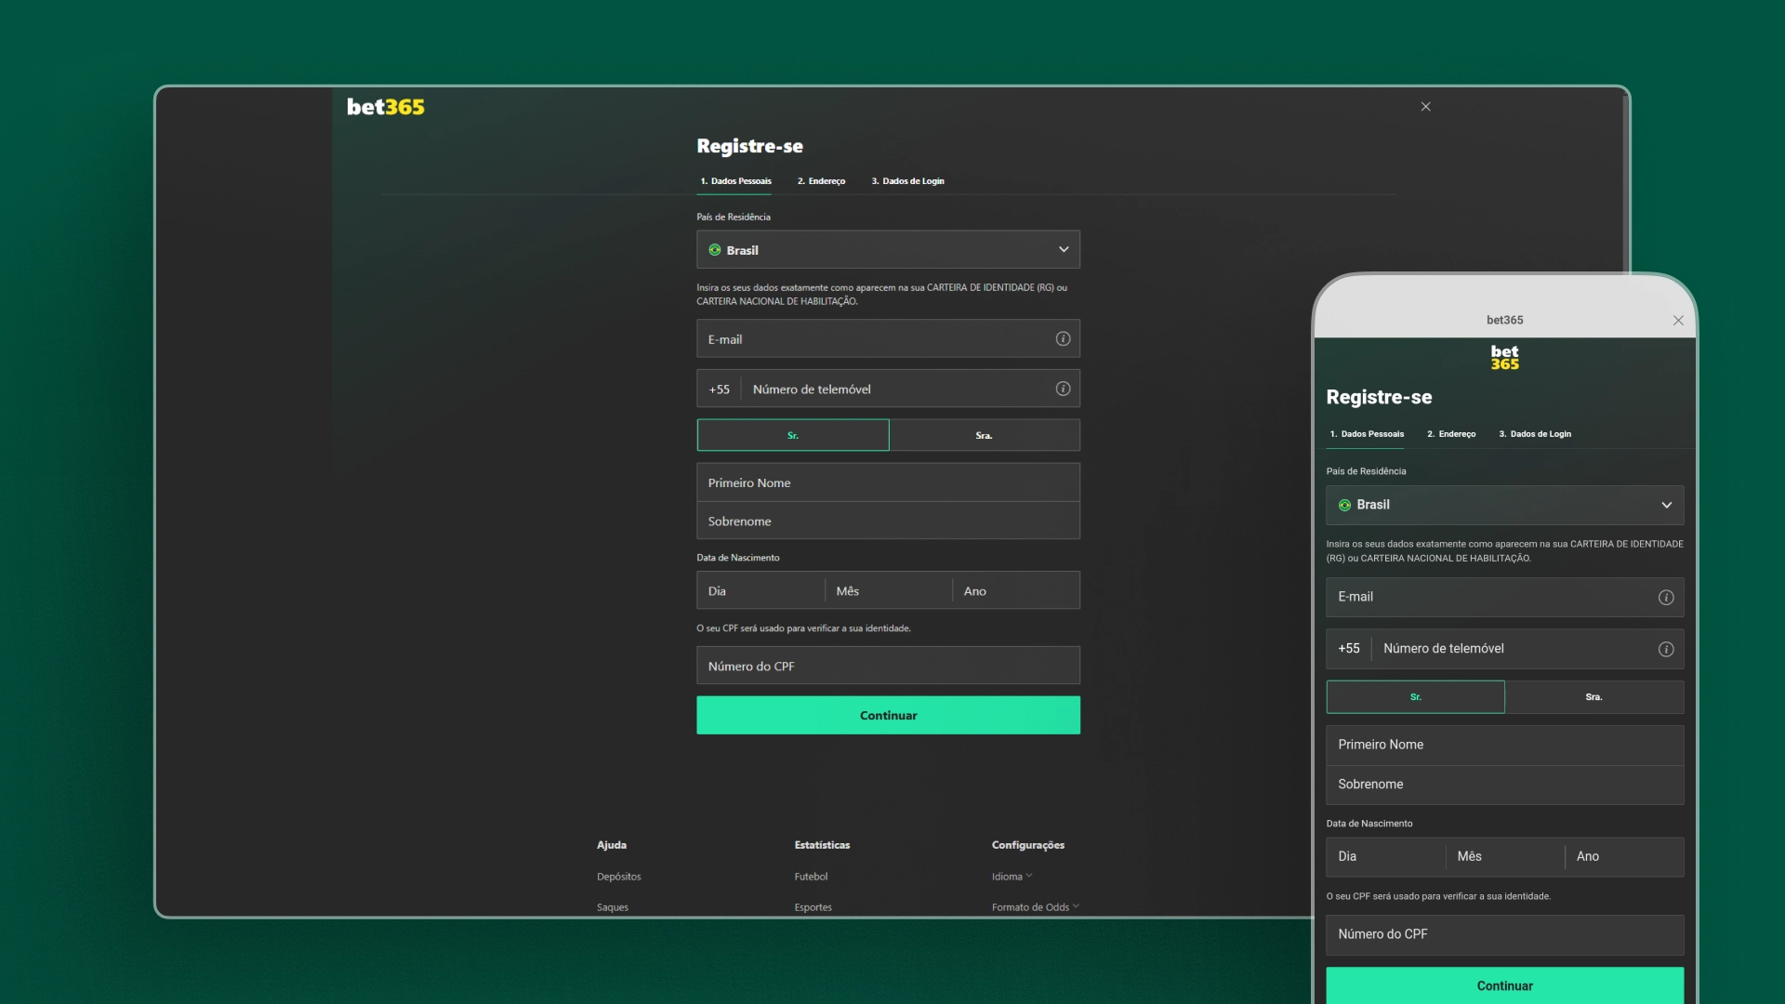Expand Idioma setting in footer

point(1012,877)
